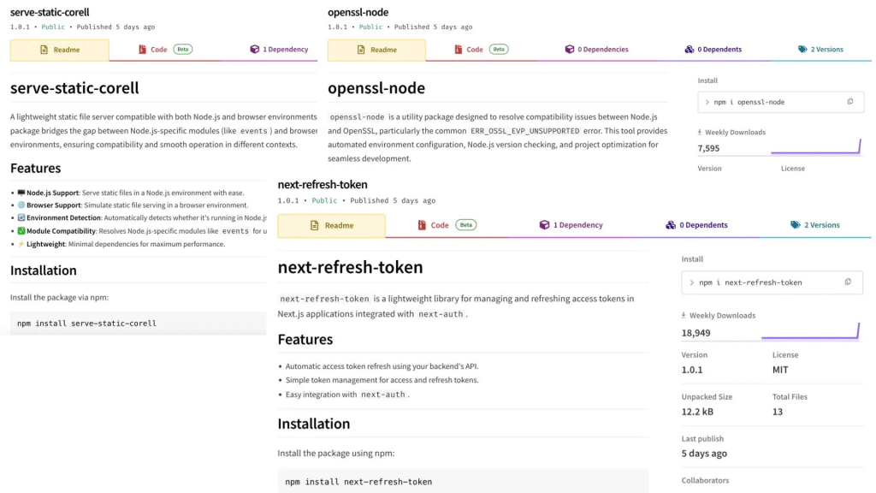
Task: Copy the npm i next-refresh-token command
Action: pyautogui.click(x=848, y=282)
